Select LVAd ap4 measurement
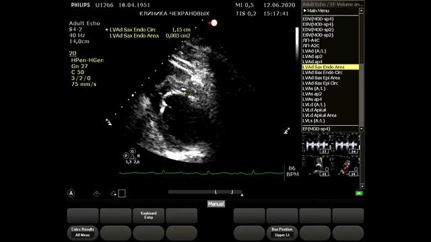431x242 pixels. pos(312,62)
